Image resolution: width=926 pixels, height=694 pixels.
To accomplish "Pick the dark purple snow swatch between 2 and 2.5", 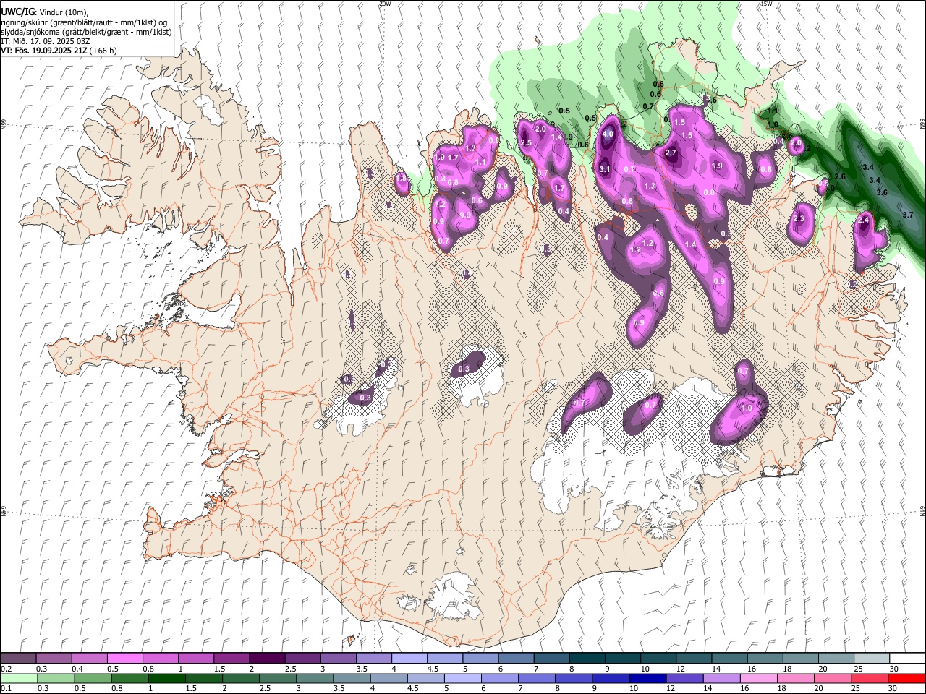I will click(x=267, y=659).
